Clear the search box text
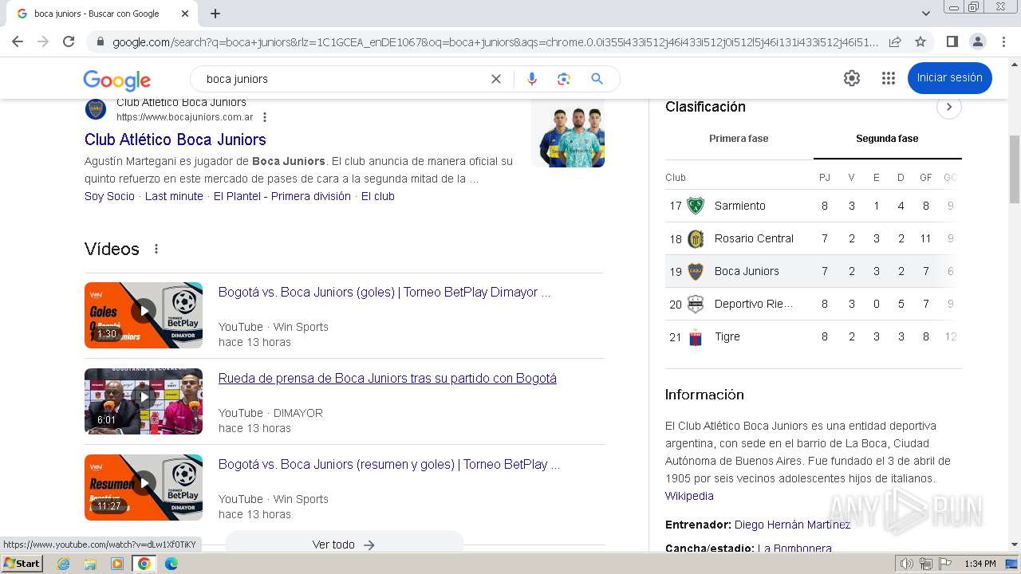The image size is (1021, 574). (x=496, y=79)
